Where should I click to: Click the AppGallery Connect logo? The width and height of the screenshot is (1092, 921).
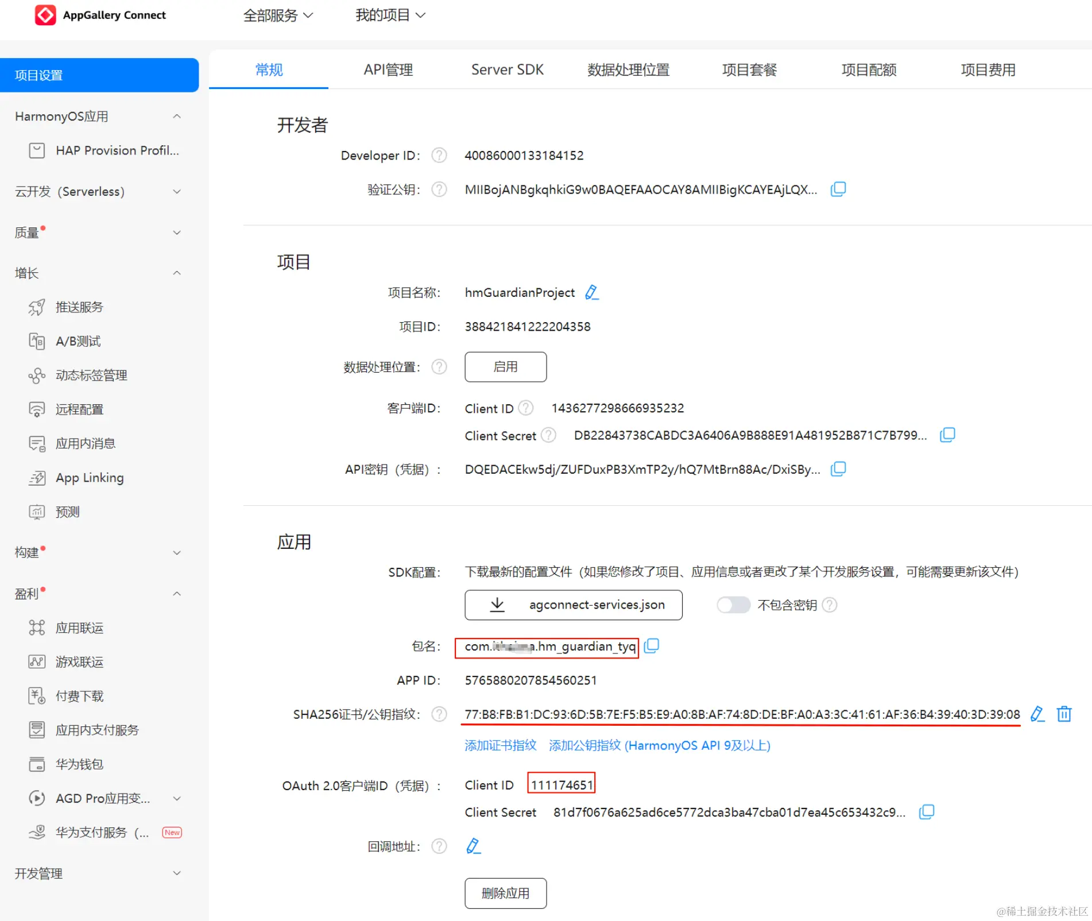[x=101, y=15]
